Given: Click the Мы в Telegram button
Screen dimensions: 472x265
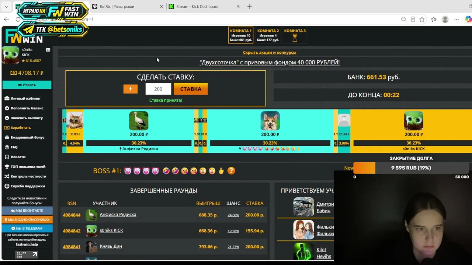Looking at the screenshot, I should click(27, 228).
